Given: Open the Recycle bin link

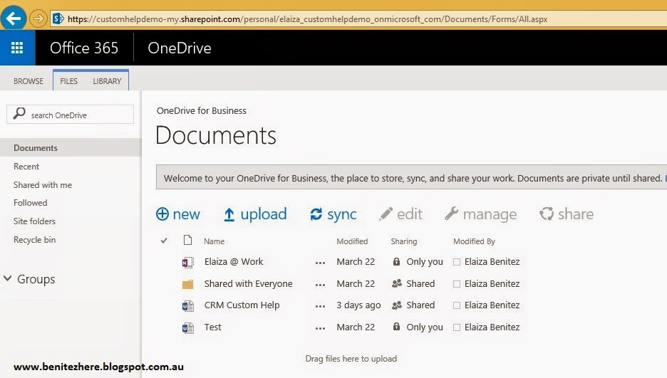Looking at the screenshot, I should (34, 239).
